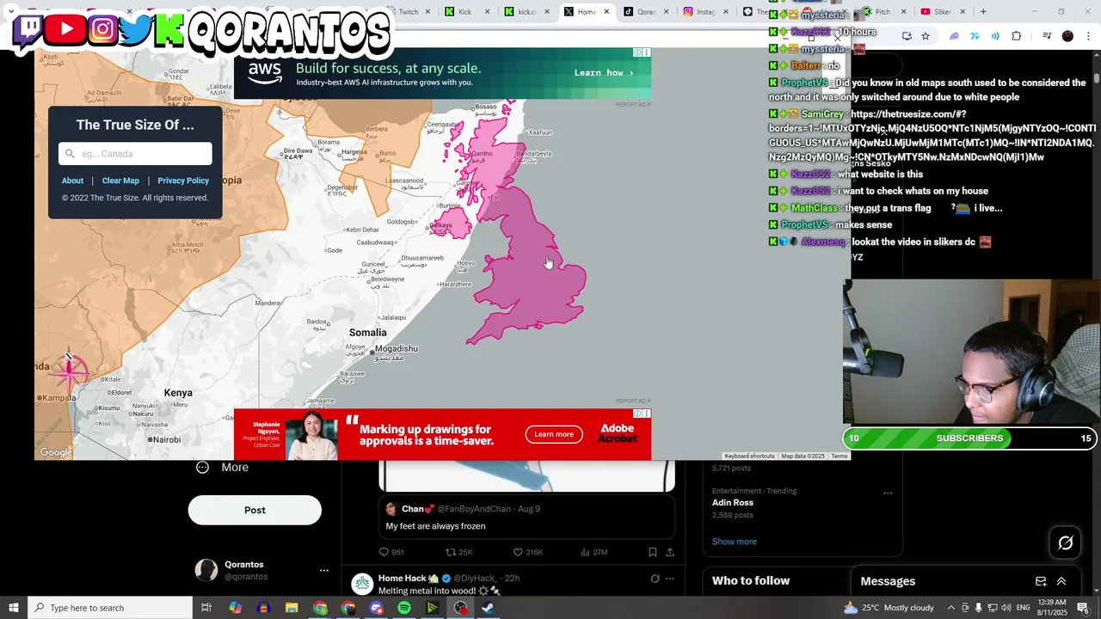Open the More options circle icon in sidebar
This screenshot has height=619, width=1101.
[x=202, y=467]
